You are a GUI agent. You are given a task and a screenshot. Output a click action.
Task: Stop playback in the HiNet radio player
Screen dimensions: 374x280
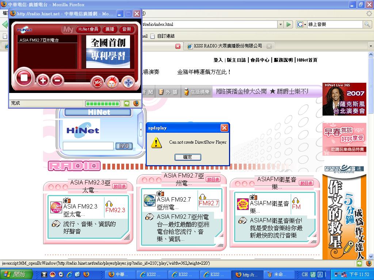coord(24,77)
